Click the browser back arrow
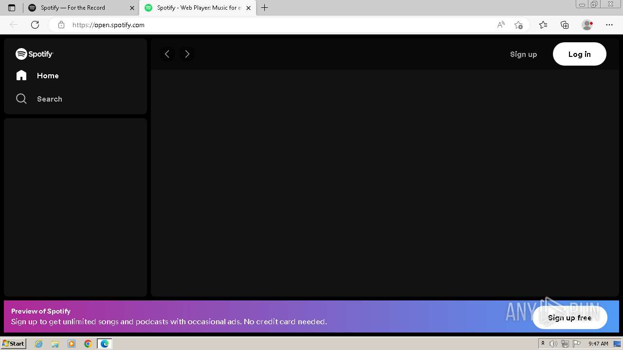This screenshot has width=623, height=350. point(14,25)
